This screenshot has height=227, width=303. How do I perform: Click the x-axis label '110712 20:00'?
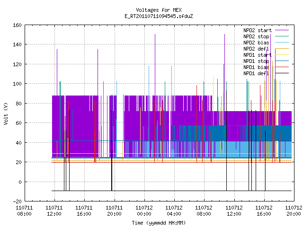pyautogui.click(x=294, y=211)
